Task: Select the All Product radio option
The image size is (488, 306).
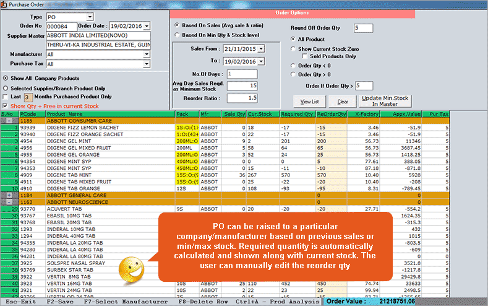Action: (x=293, y=39)
